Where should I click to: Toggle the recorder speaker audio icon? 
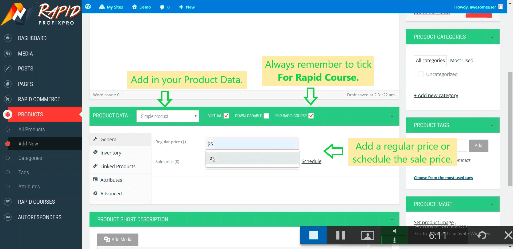[x=394, y=231]
